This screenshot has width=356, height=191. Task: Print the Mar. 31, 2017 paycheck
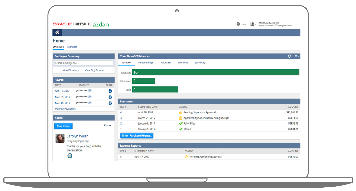[x=110, y=97]
